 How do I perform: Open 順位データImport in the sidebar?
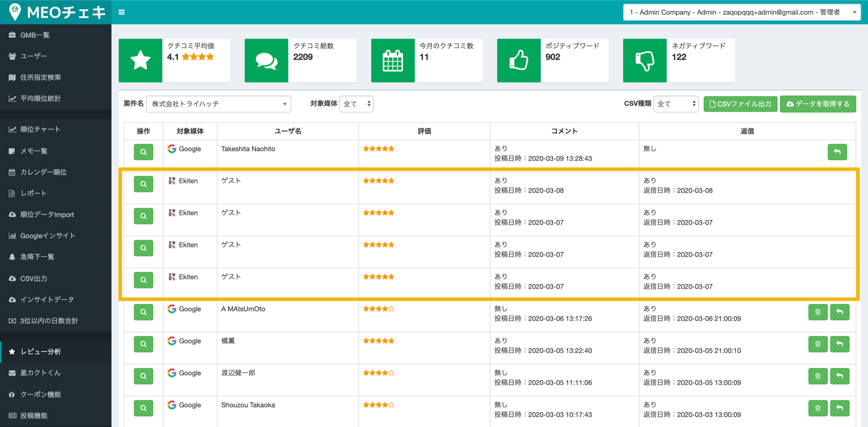click(x=56, y=215)
